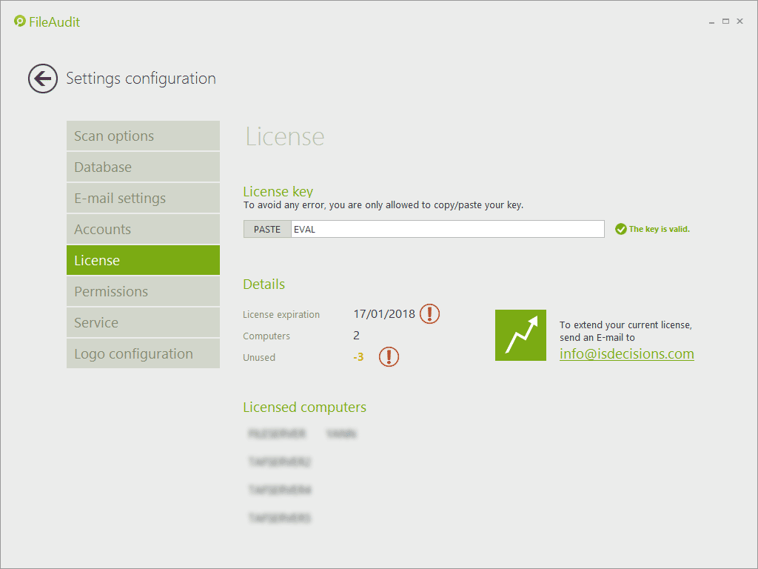This screenshot has width=758, height=569.
Task: Click the green checkmark key valid icon
Action: [620, 230]
